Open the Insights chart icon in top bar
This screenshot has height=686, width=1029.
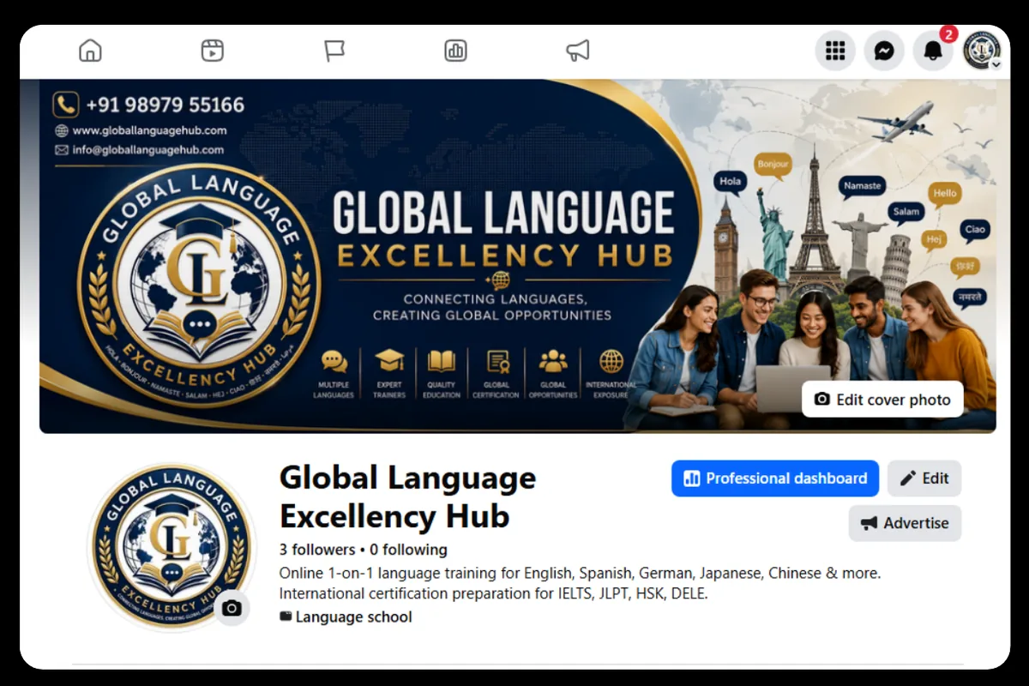[x=456, y=51]
